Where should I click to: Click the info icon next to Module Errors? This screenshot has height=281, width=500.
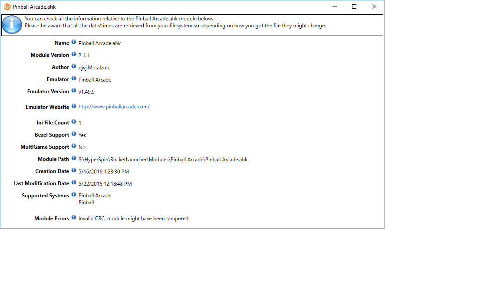[74, 218]
